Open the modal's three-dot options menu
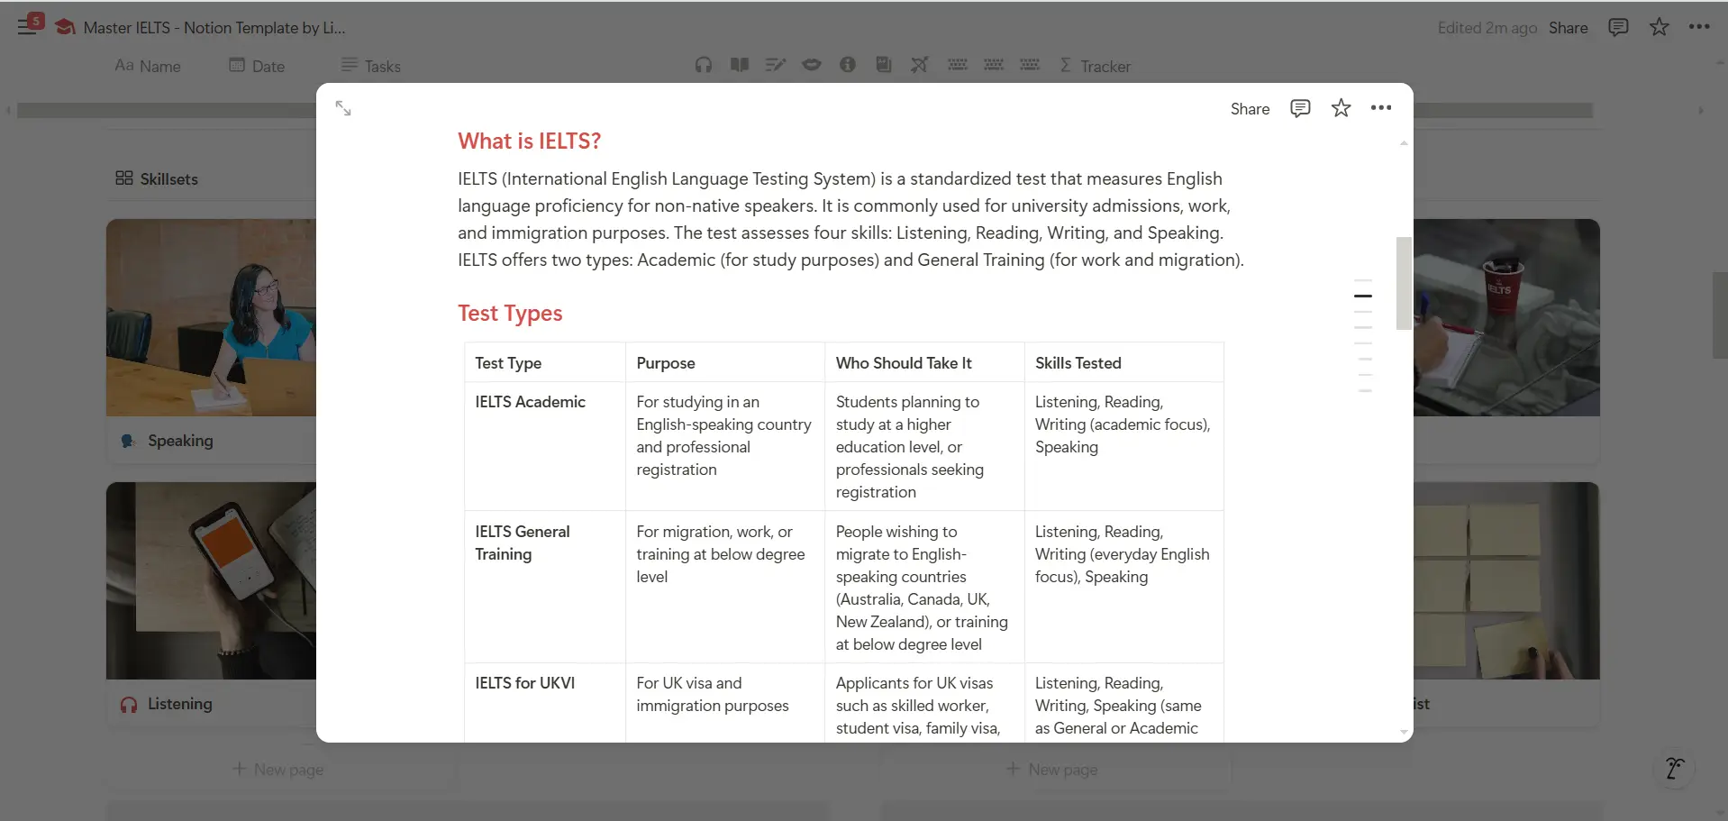This screenshot has height=821, width=1728. (1380, 108)
